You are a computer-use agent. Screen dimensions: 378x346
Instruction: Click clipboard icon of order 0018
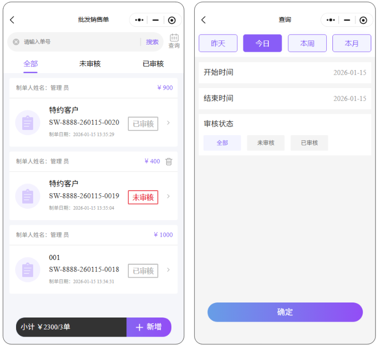coord(27,270)
